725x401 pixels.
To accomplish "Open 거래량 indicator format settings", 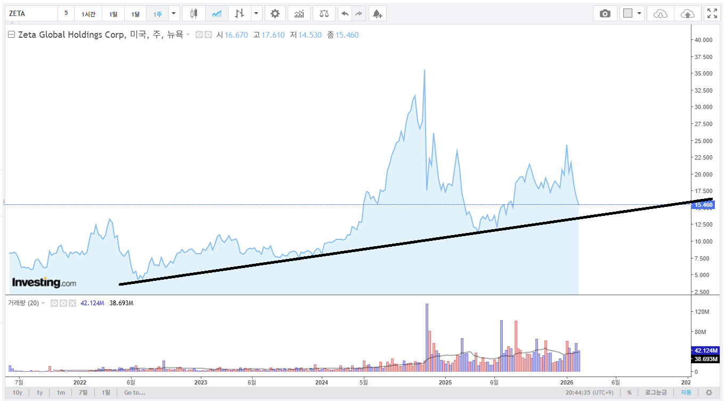I will [63, 303].
